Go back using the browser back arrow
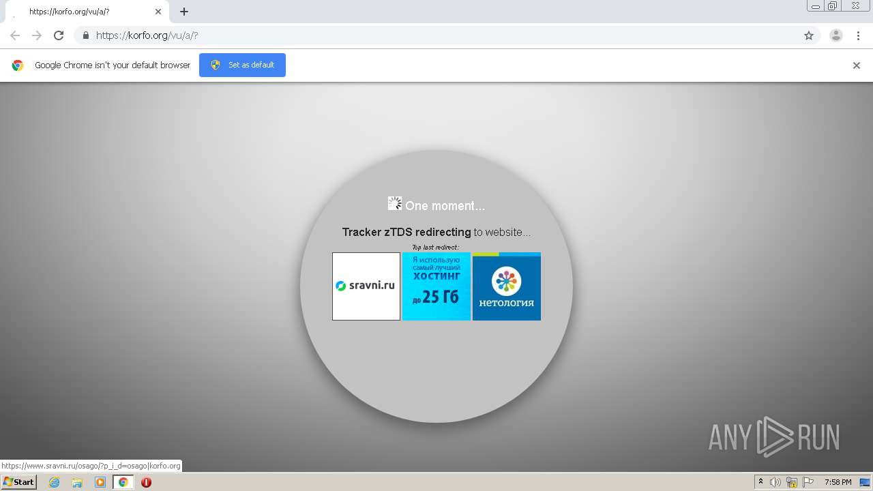 (x=15, y=35)
